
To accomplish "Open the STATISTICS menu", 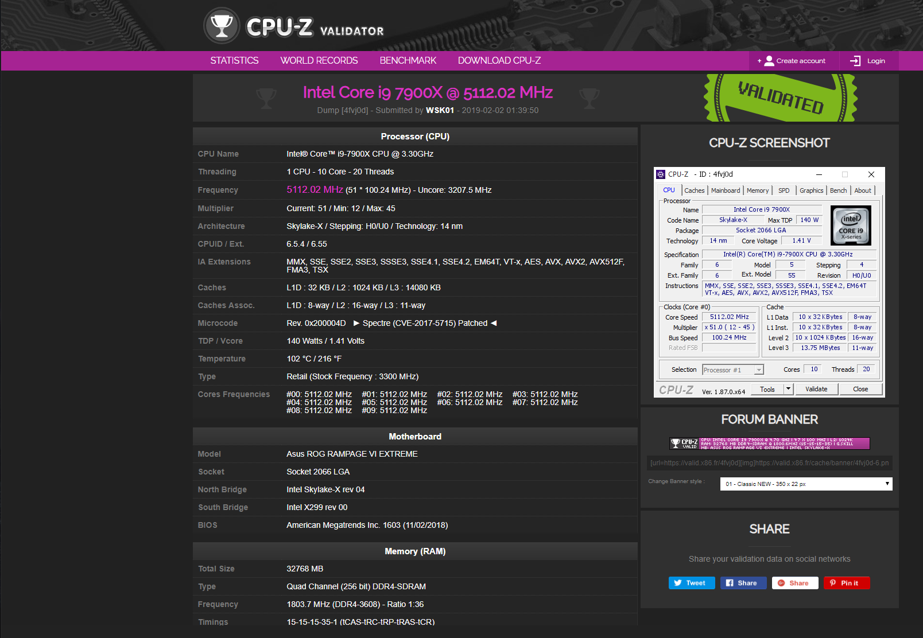I will click(x=234, y=61).
